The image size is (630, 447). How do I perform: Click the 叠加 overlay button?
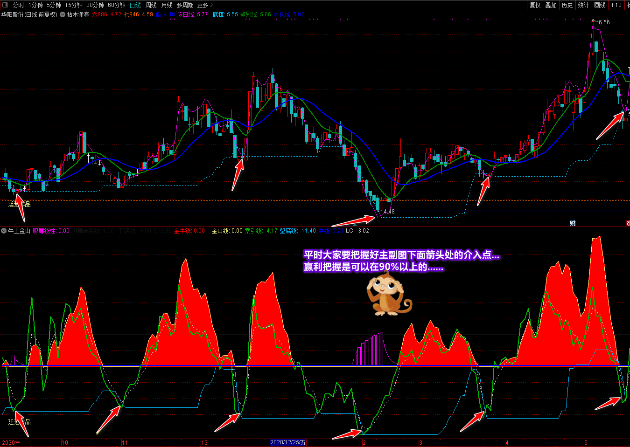coord(551,5)
